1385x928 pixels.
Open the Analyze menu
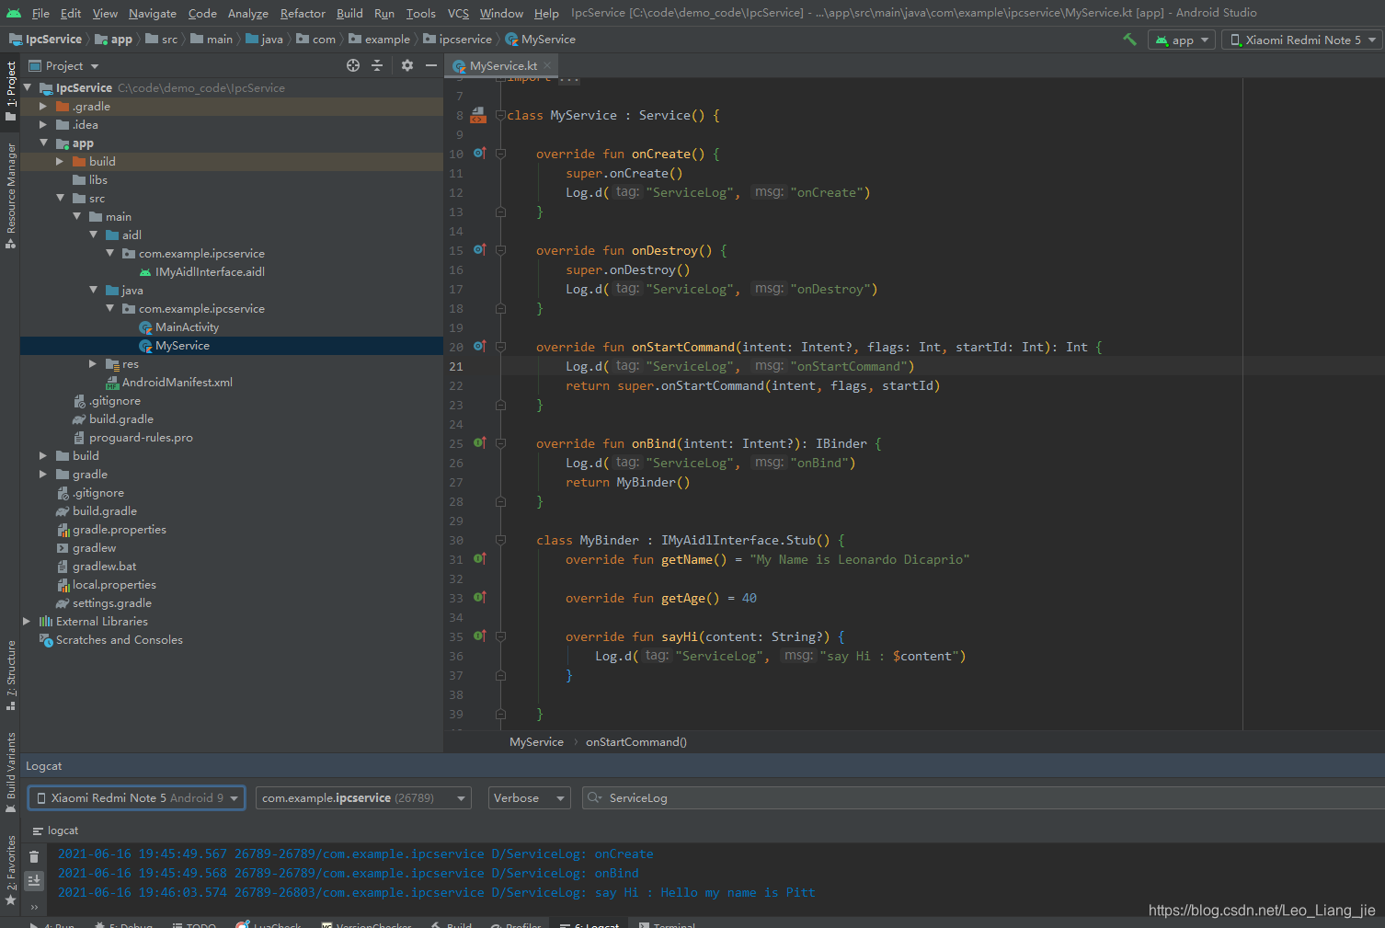click(247, 13)
